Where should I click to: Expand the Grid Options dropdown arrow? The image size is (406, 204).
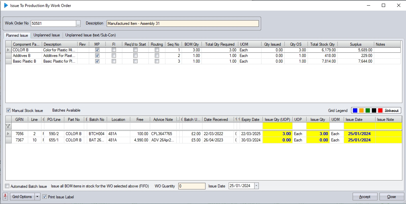click(x=37, y=197)
